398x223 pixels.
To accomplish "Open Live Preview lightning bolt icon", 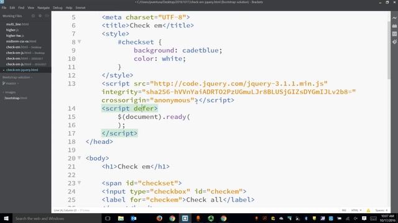I will click(x=394, y=18).
